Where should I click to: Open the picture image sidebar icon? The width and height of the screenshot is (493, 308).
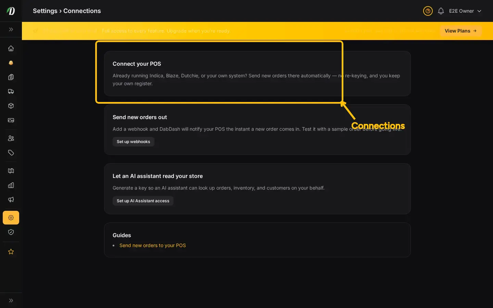[x=11, y=120]
